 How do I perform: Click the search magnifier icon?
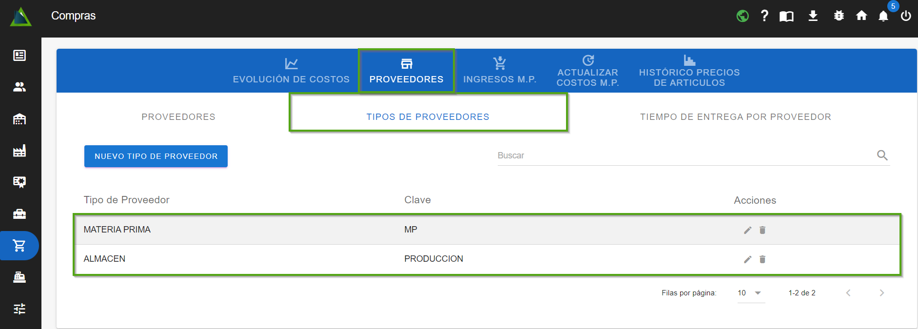[x=882, y=155]
